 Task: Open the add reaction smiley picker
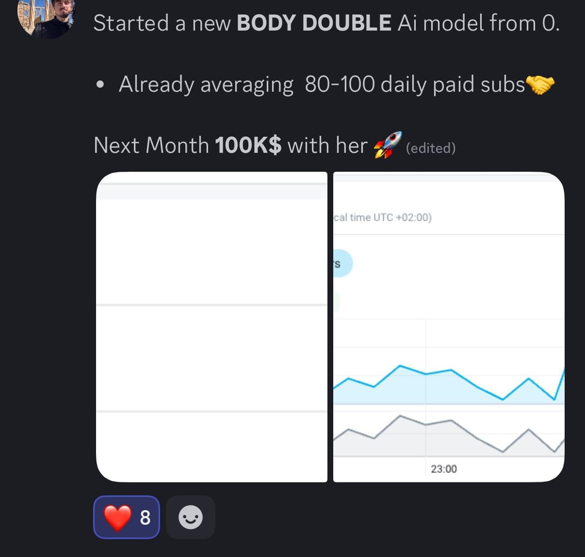(190, 517)
